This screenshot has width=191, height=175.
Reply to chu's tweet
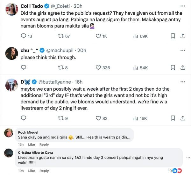24,67
